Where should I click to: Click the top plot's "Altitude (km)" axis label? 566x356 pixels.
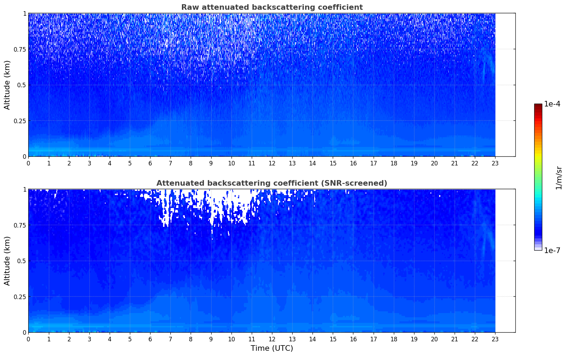[x=7, y=85]
